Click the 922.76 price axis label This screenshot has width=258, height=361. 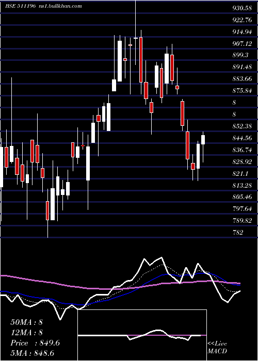pyautogui.click(x=242, y=20)
